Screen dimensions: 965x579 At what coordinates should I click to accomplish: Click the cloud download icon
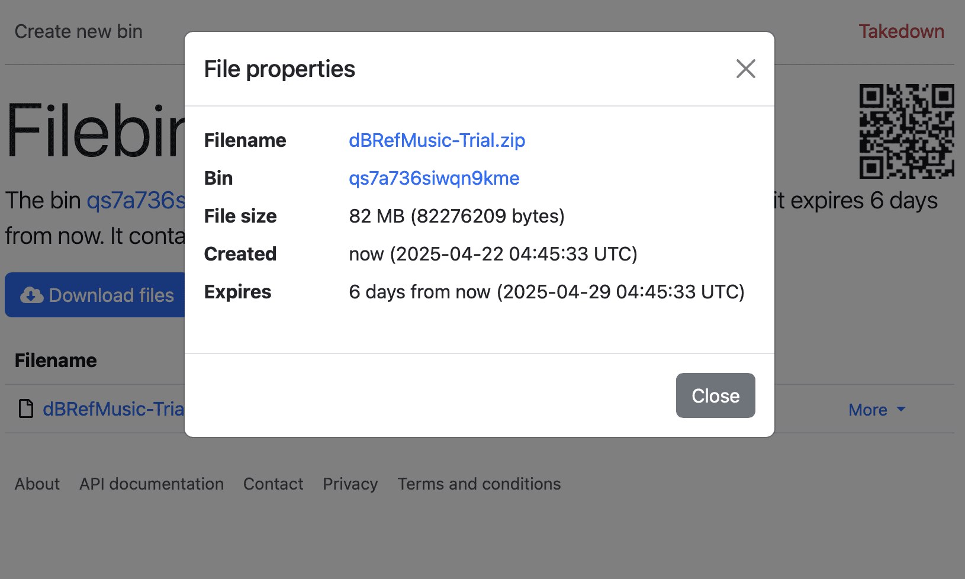point(32,295)
